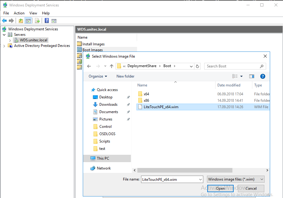Open the More view options dropdown arrow
The width and height of the screenshot is (283, 198).
point(242,76)
